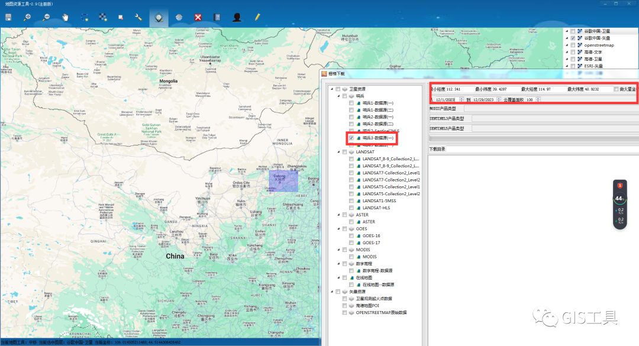Collapse the MODIS group node
This screenshot has height=346, width=639.
tap(338, 250)
